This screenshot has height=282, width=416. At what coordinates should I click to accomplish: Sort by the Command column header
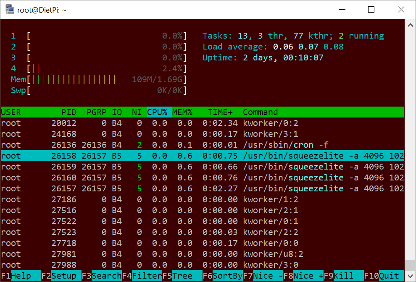pos(260,112)
